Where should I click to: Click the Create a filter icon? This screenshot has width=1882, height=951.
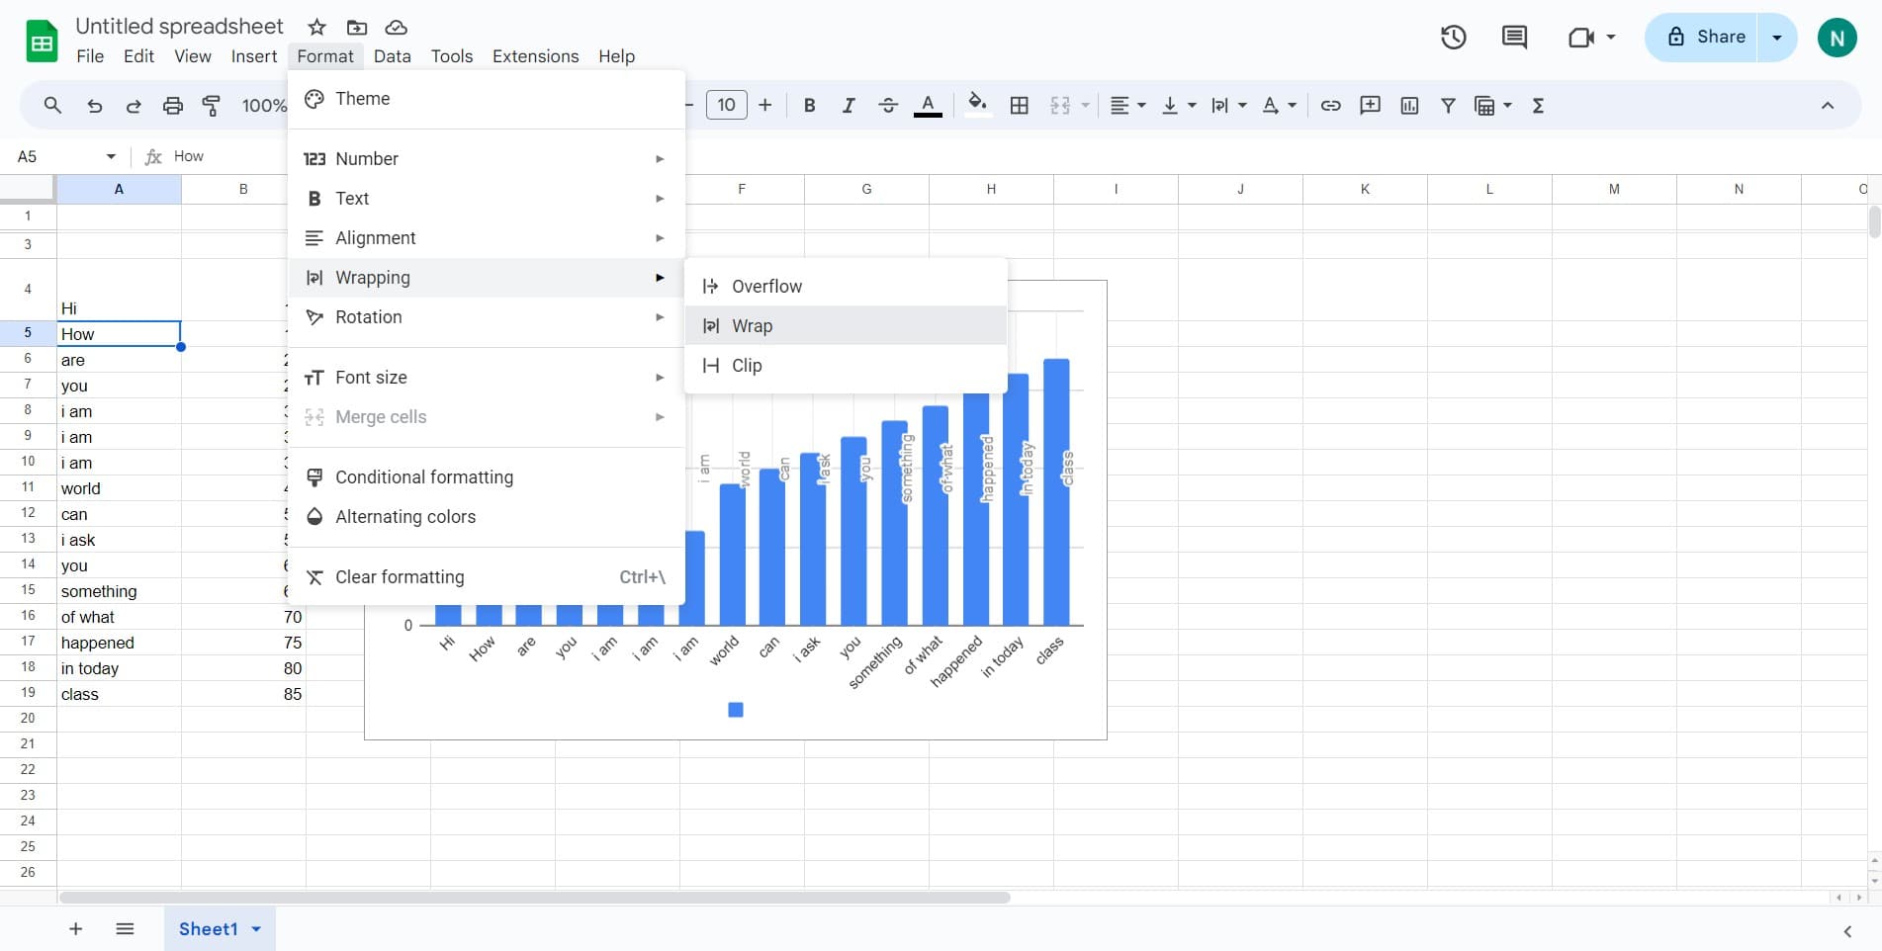tap(1448, 106)
